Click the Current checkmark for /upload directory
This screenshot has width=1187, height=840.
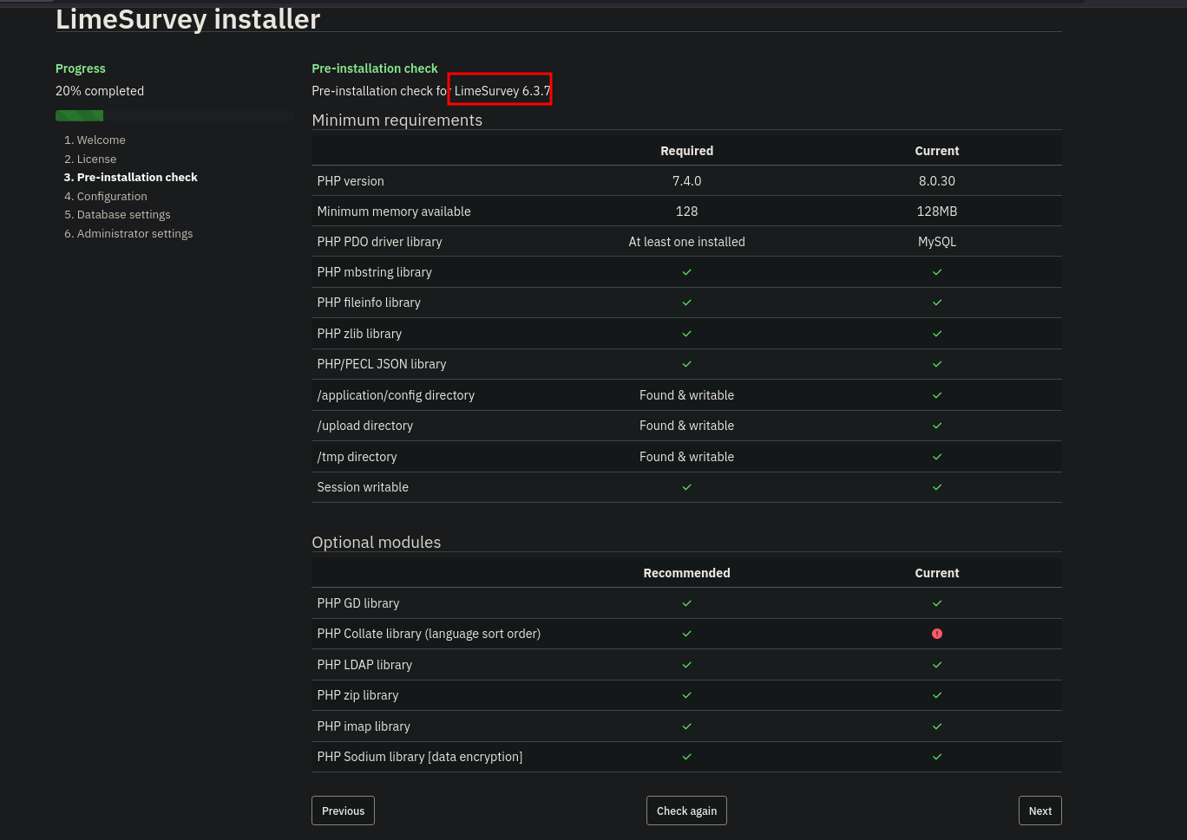click(937, 426)
